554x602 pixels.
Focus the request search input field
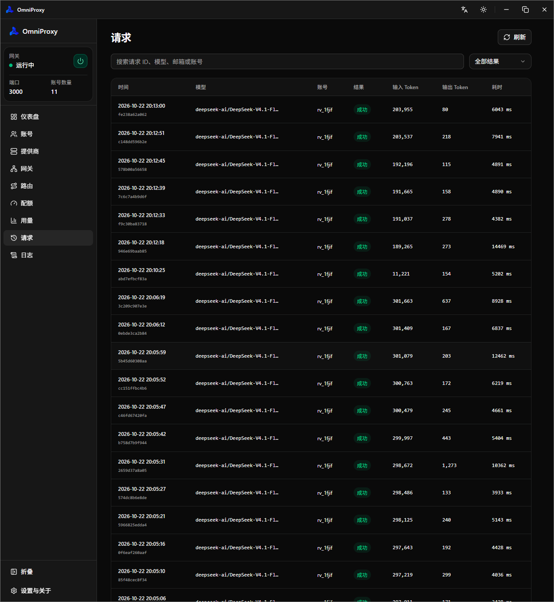[x=287, y=61]
